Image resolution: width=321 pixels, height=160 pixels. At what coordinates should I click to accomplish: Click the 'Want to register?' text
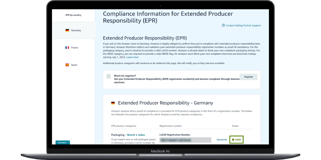tap(125, 76)
